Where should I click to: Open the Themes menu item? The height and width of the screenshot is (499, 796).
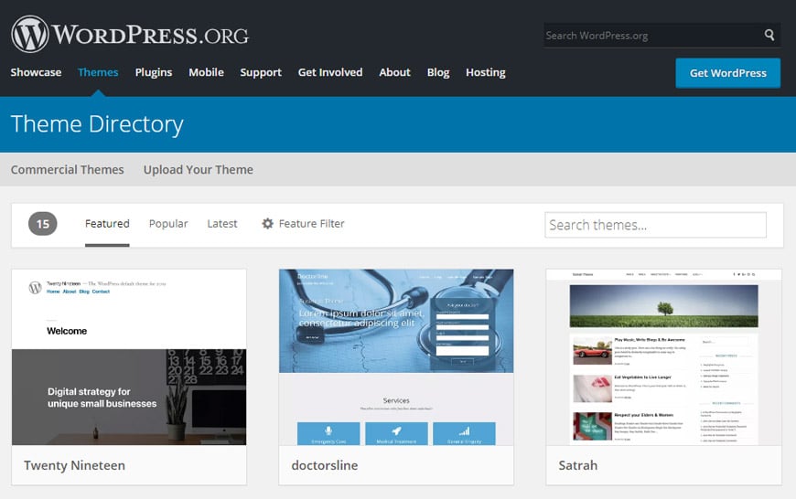98,72
